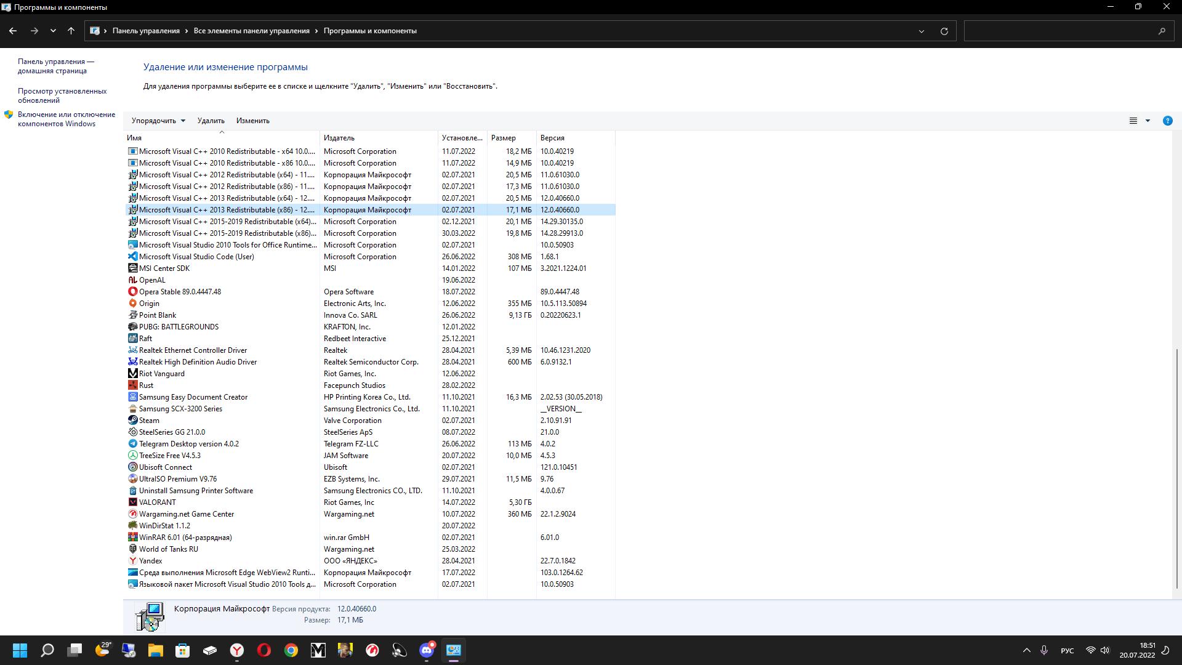Open the Chrome taskbar icon
This screenshot has height=665, width=1182.
(x=291, y=650)
